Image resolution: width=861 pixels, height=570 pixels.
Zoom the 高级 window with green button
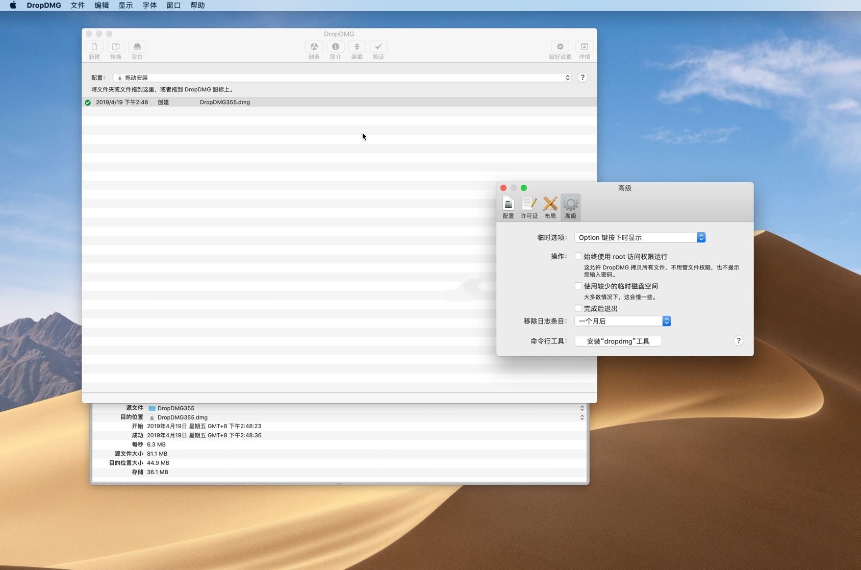[x=524, y=188]
